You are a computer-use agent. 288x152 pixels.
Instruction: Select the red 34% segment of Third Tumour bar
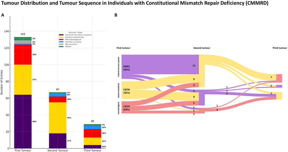coord(92,133)
